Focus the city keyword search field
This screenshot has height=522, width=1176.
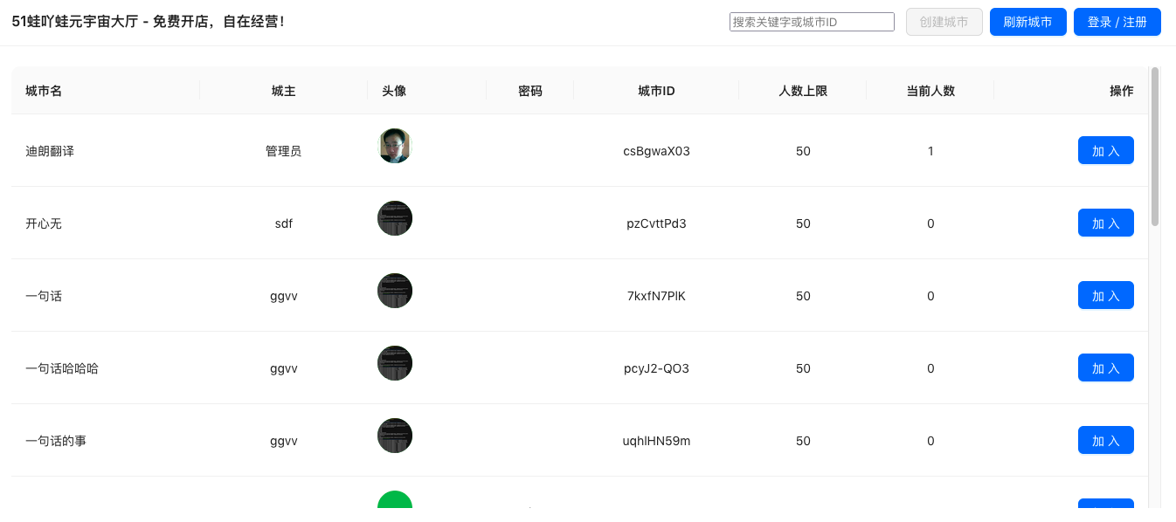(x=812, y=22)
